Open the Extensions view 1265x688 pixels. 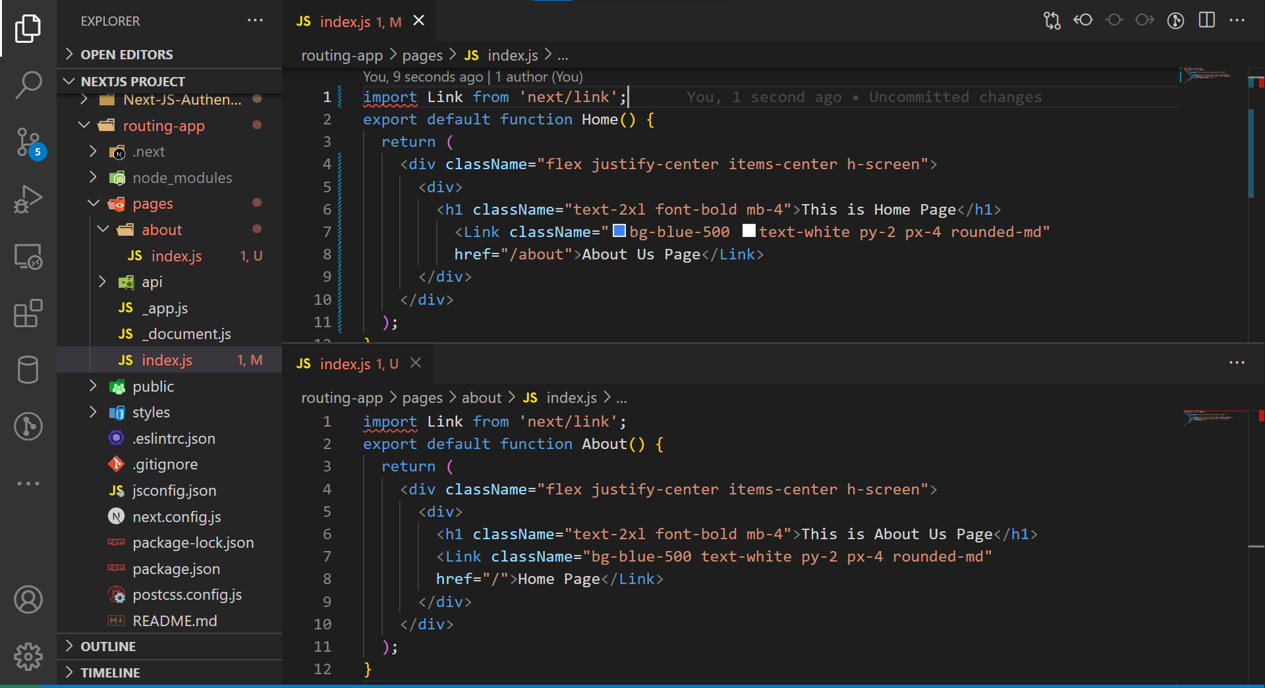coord(28,313)
